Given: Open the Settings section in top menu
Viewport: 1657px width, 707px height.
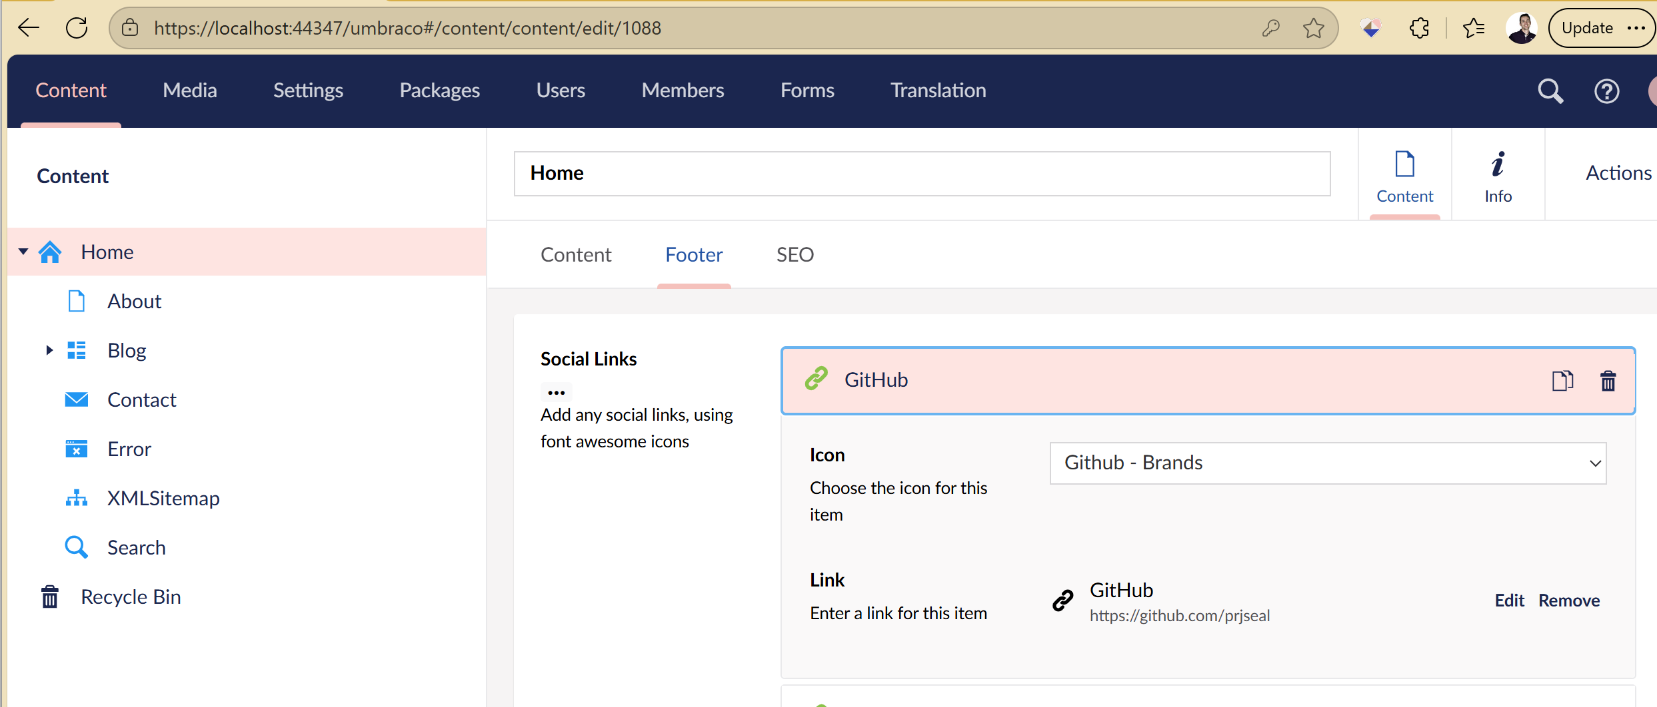Looking at the screenshot, I should click(x=308, y=91).
